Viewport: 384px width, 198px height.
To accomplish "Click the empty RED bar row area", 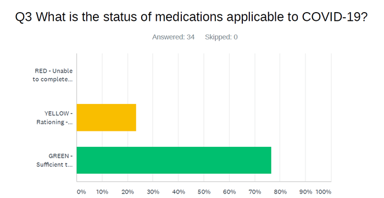I will 204,75.
